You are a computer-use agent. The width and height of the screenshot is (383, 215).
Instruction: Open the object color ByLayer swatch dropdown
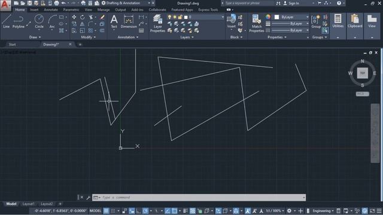point(307,17)
